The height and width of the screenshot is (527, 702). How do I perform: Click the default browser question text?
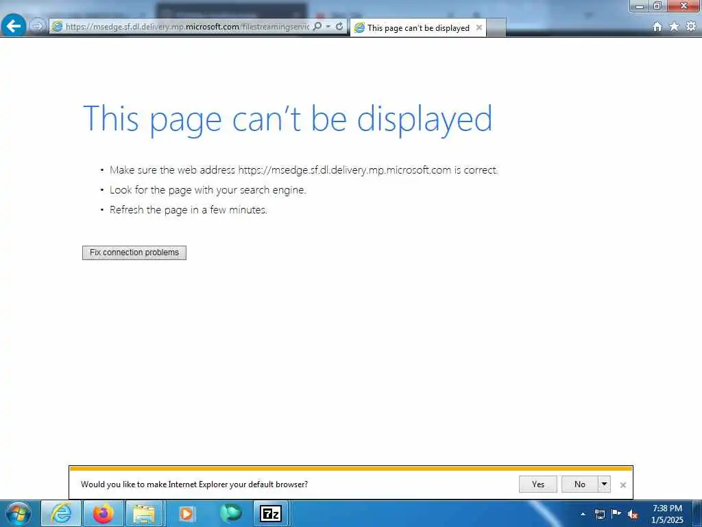(194, 484)
